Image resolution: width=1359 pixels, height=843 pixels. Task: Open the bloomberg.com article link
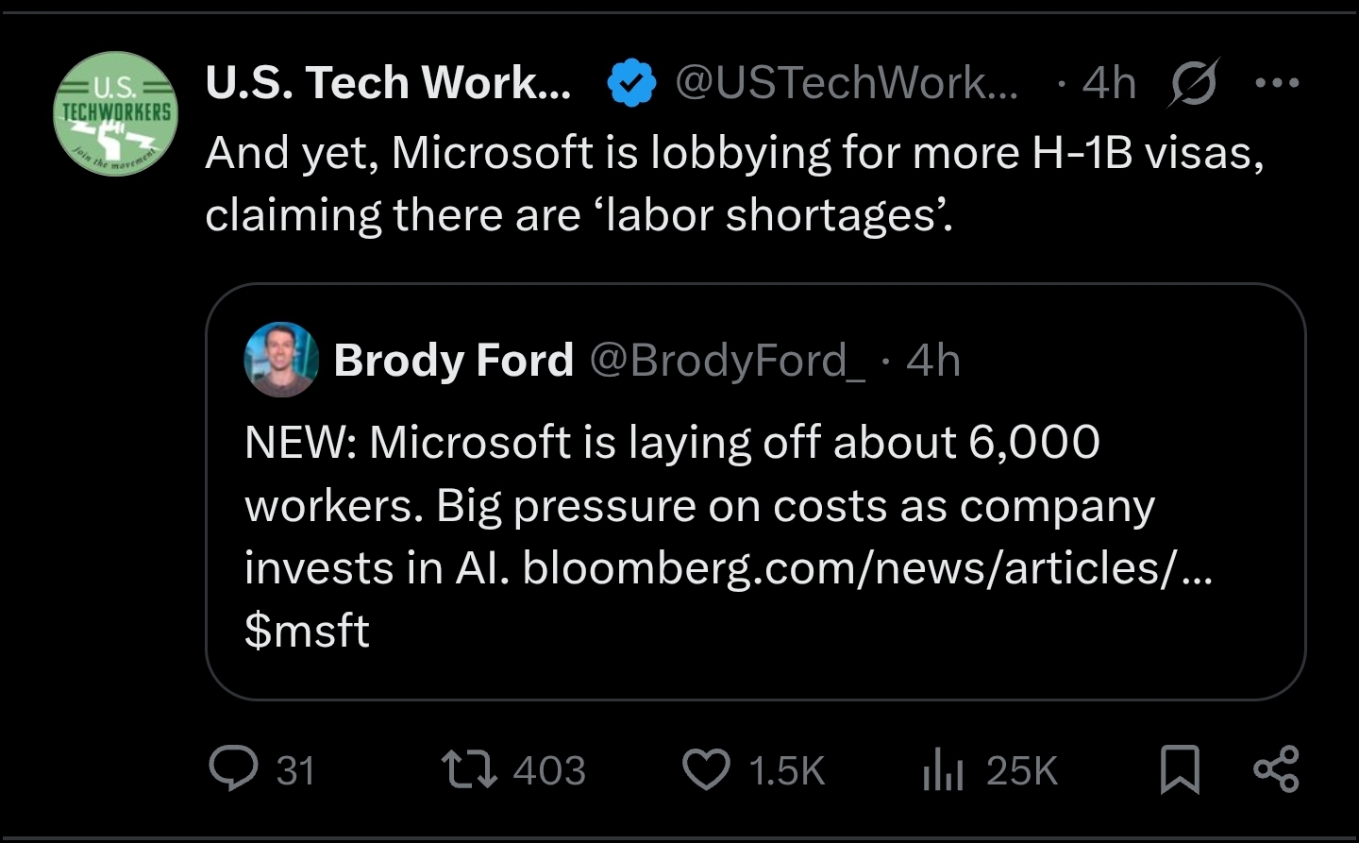866,567
